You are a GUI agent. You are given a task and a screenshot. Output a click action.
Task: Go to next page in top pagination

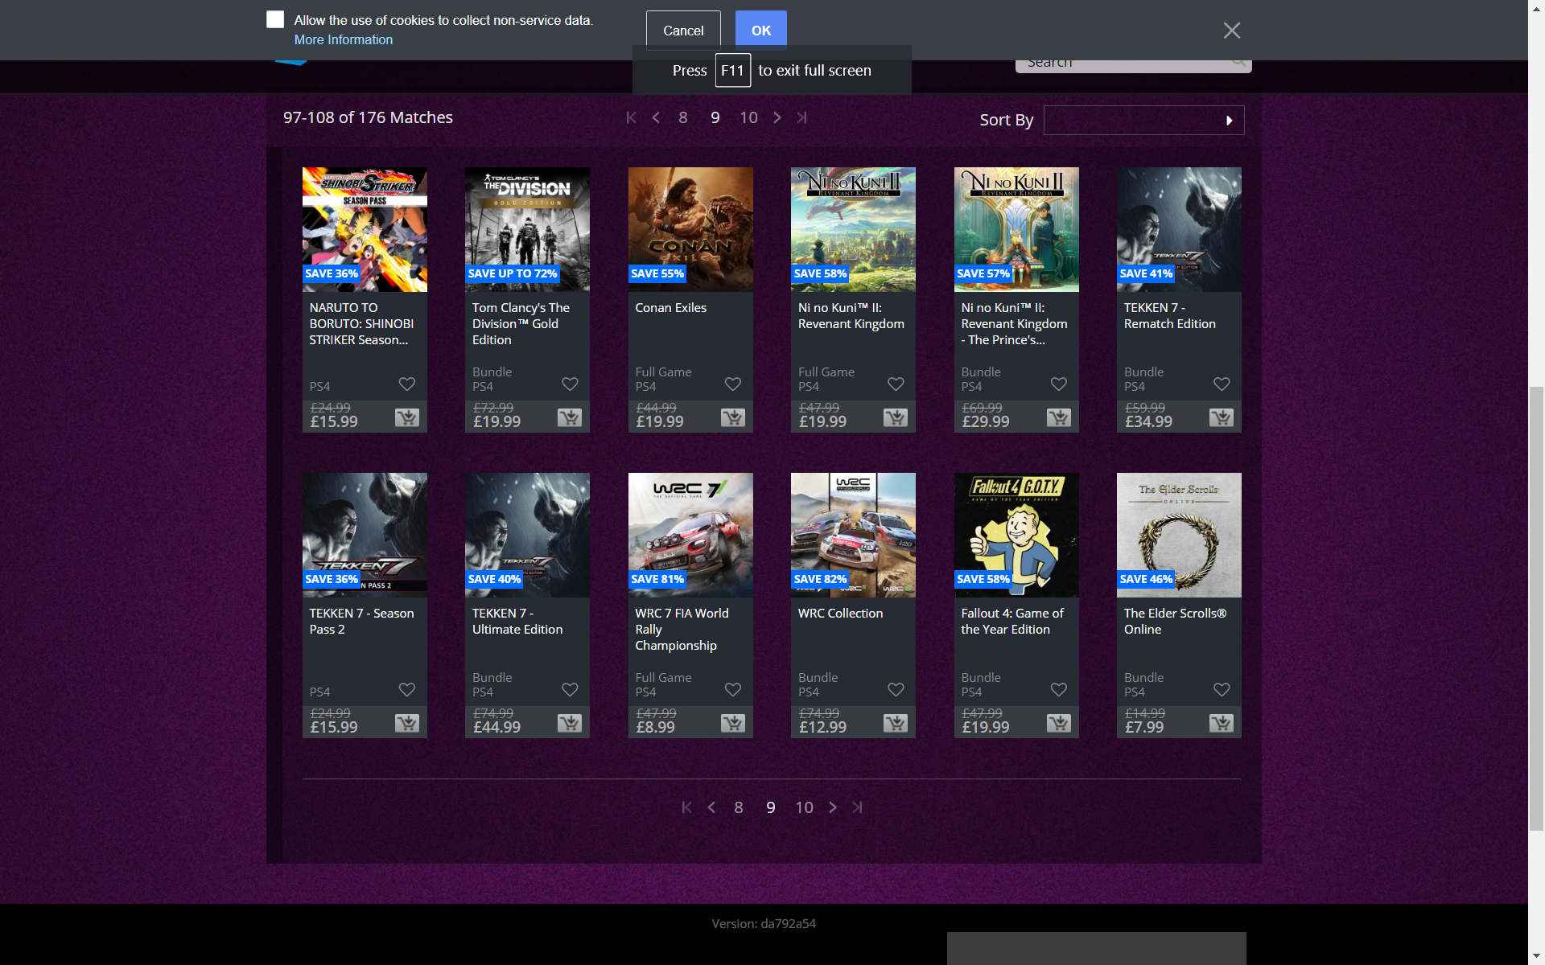click(x=777, y=117)
